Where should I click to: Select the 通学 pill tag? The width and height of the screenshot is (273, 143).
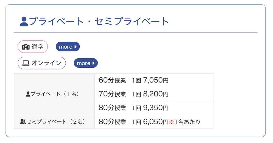click(33, 47)
